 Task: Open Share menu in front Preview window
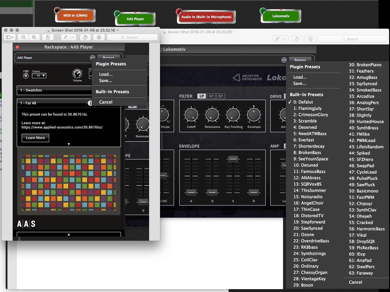pos(48,37)
